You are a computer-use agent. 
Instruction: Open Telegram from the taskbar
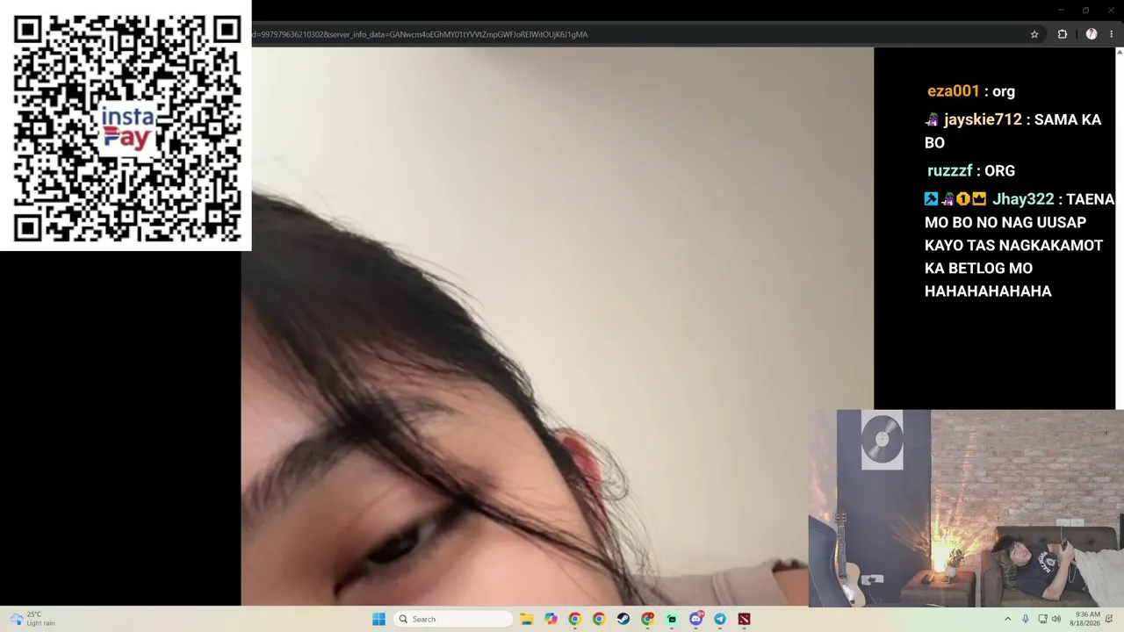pos(720,619)
